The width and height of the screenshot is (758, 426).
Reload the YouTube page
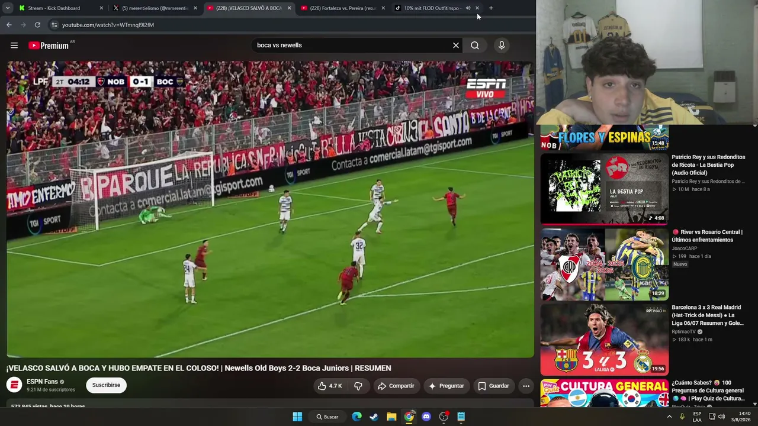pyautogui.click(x=37, y=25)
